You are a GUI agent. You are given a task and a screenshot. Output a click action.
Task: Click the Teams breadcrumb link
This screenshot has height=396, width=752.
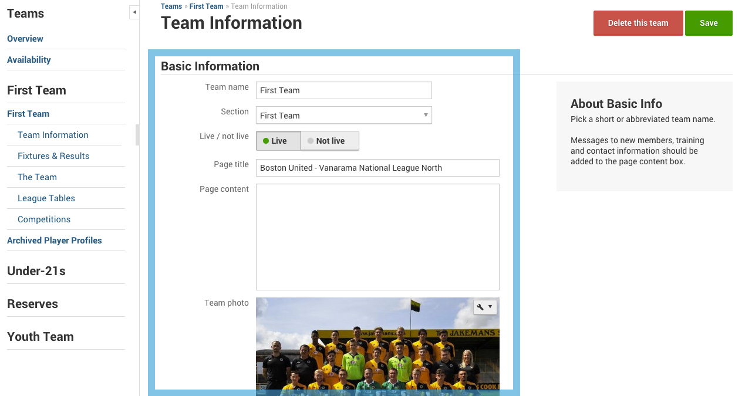171,6
